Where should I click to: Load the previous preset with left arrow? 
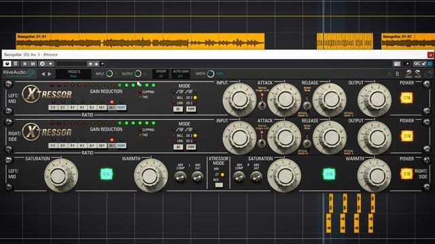(43, 74)
